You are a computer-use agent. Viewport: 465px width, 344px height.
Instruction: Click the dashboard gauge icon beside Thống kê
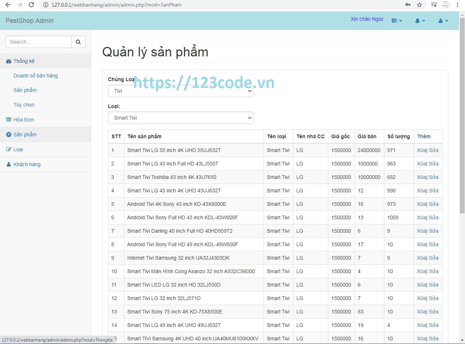point(8,61)
